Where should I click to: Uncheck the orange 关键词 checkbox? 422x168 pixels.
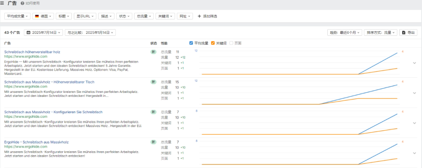click(x=213, y=43)
